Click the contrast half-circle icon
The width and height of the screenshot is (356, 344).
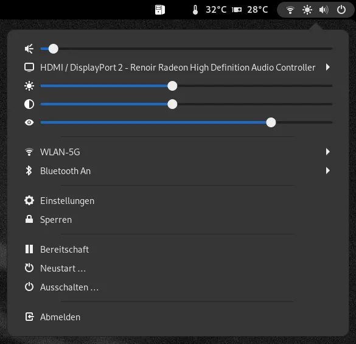click(x=29, y=104)
